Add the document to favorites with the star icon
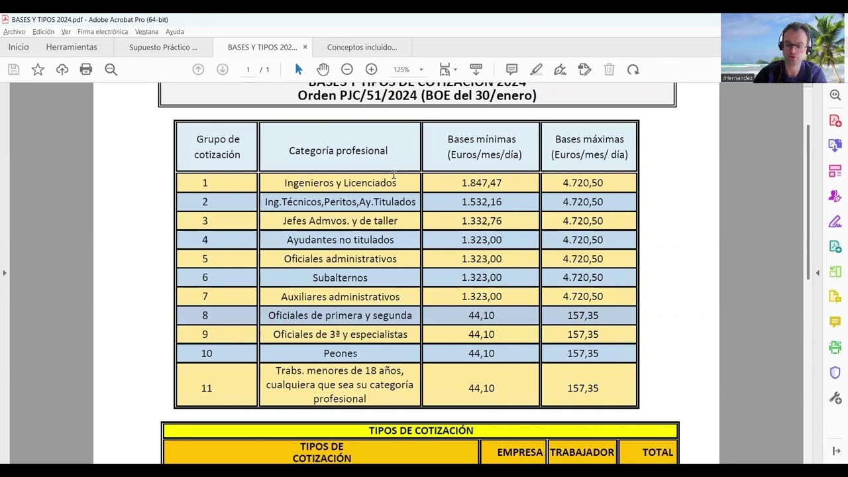This screenshot has width=848, height=477. pyautogui.click(x=38, y=70)
